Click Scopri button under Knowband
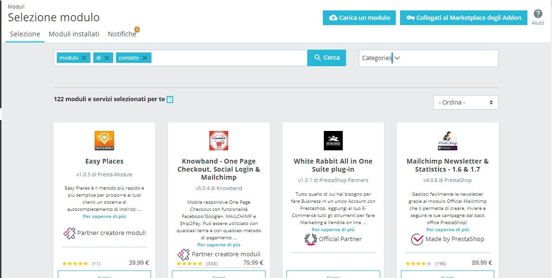This screenshot has height=278, width=552. click(219, 274)
